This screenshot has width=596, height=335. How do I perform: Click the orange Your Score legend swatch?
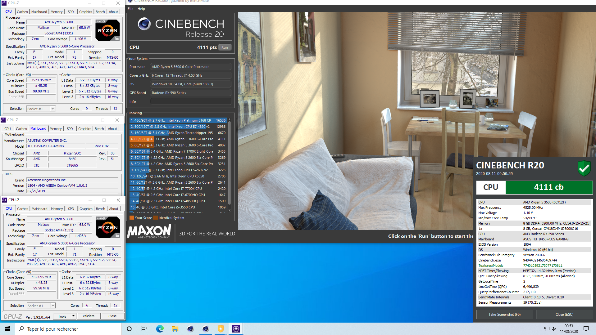(x=132, y=218)
